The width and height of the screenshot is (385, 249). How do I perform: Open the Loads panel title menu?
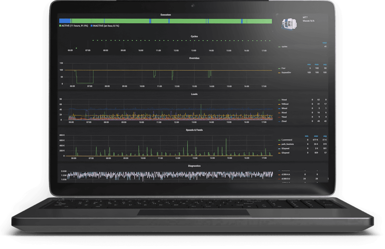[x=194, y=94]
